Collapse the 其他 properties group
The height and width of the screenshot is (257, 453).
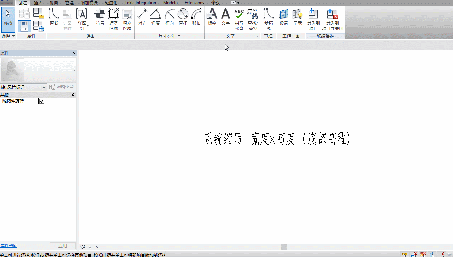[73, 95]
